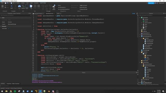Viewport: 166px width, 93px height.
Task: Close the SpaceManEvents script tab
Action: tap(54, 14)
